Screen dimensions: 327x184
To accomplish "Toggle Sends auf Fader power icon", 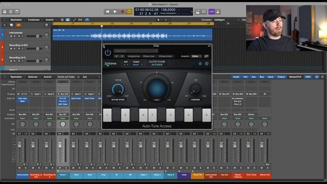I will [78, 77].
